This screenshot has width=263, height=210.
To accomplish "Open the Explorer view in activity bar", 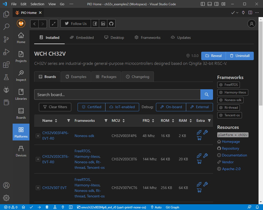I will (x=6, y=14).
